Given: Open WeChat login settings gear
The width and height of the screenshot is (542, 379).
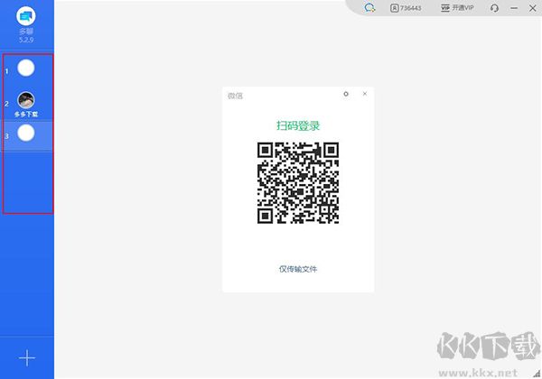Looking at the screenshot, I should (346, 94).
